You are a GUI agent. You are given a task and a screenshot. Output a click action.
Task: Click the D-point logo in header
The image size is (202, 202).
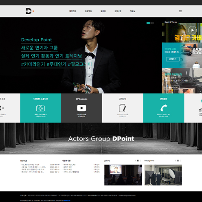click(x=30, y=11)
